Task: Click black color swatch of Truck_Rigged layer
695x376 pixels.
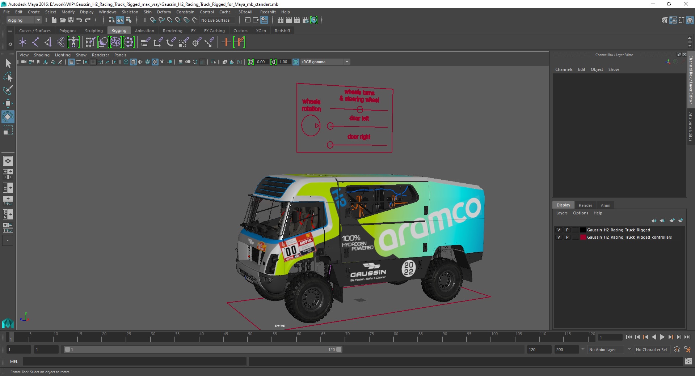Action: [x=583, y=230]
